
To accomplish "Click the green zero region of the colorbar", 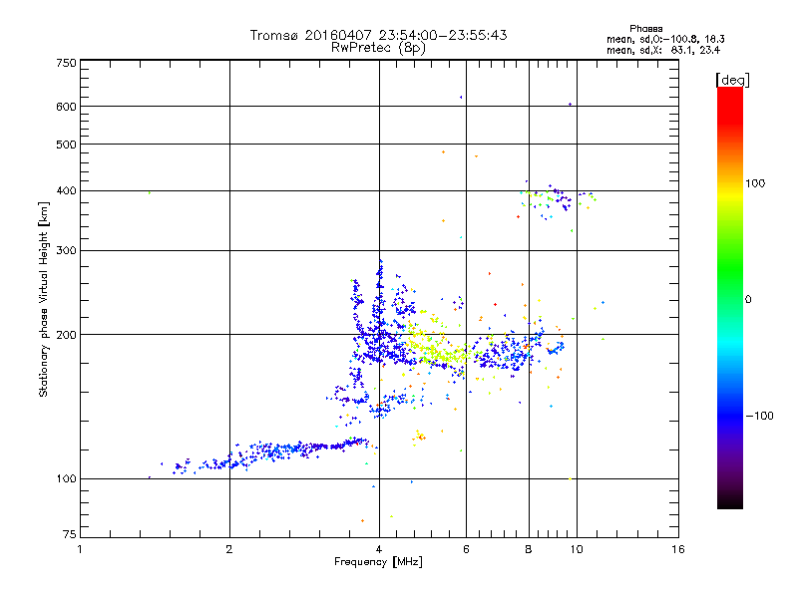I will (730, 299).
